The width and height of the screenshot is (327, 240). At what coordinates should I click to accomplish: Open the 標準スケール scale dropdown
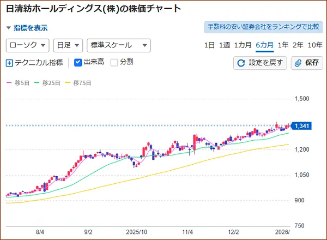(118, 45)
